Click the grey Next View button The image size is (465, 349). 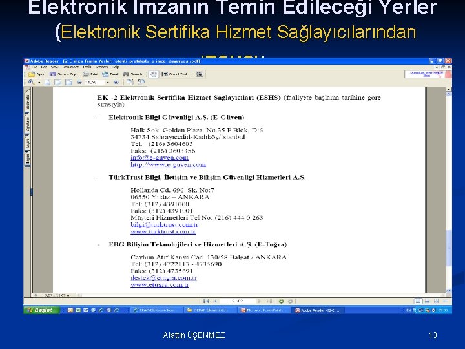[291, 301]
